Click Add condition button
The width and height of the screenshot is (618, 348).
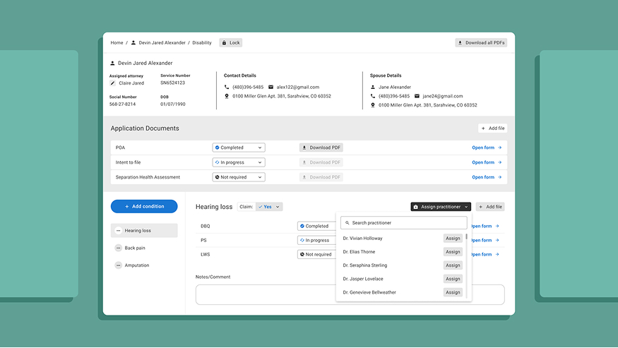144,207
